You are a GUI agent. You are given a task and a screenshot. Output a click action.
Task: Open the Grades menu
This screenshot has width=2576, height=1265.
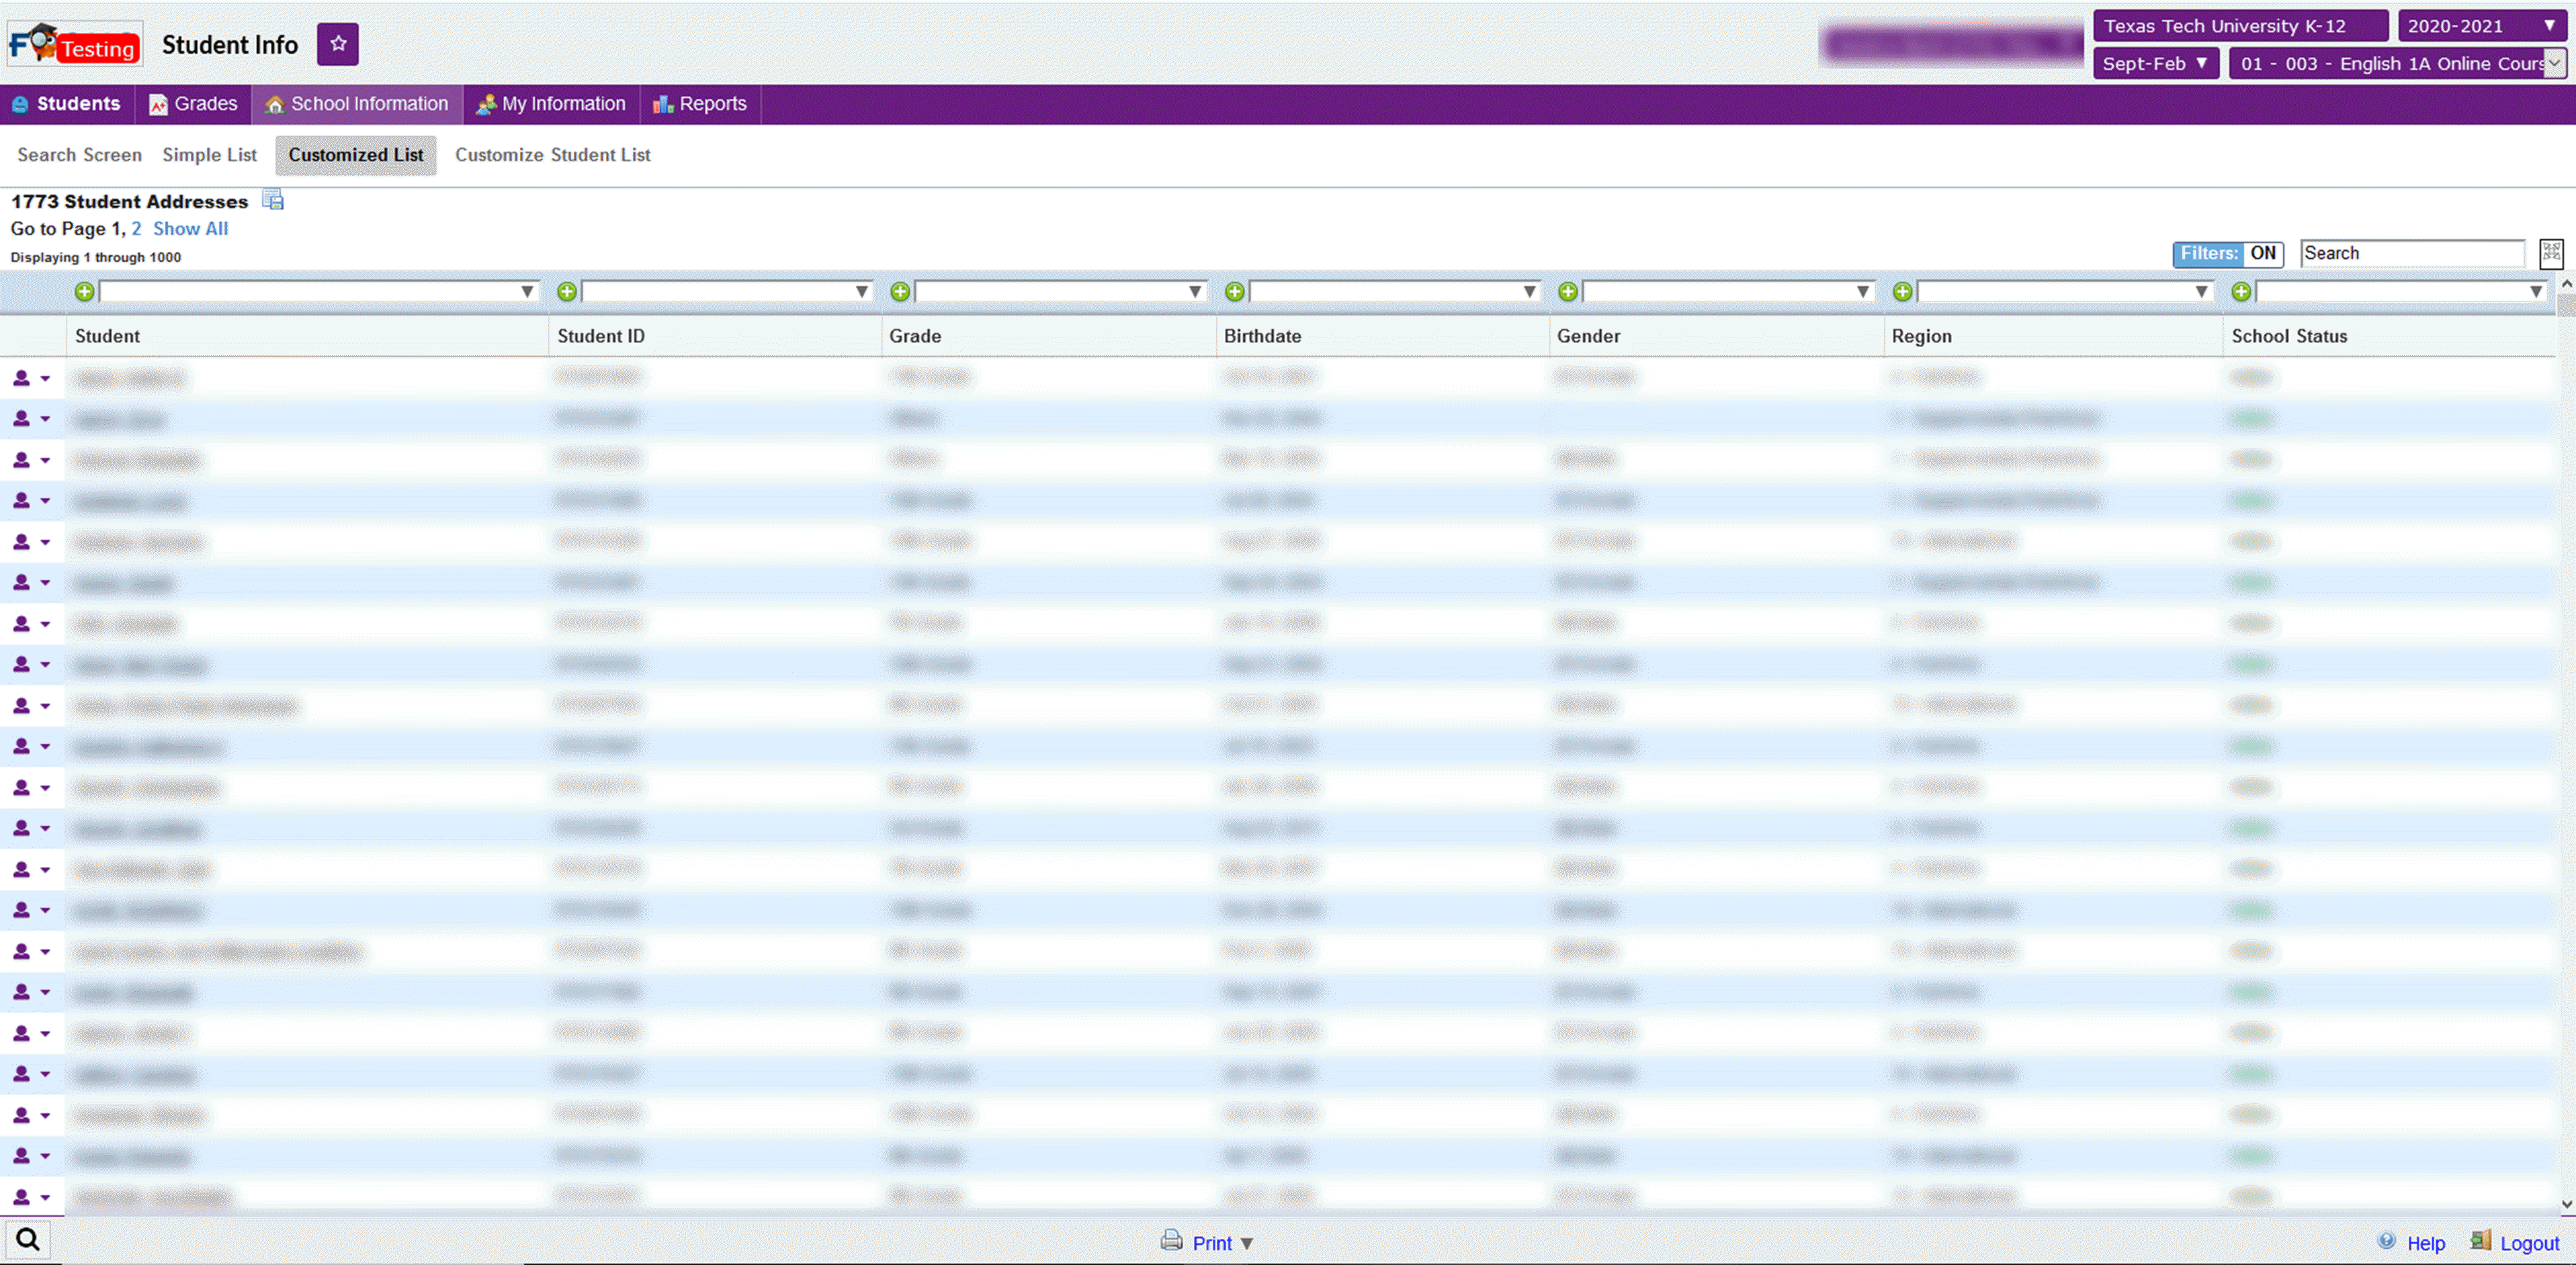194,104
